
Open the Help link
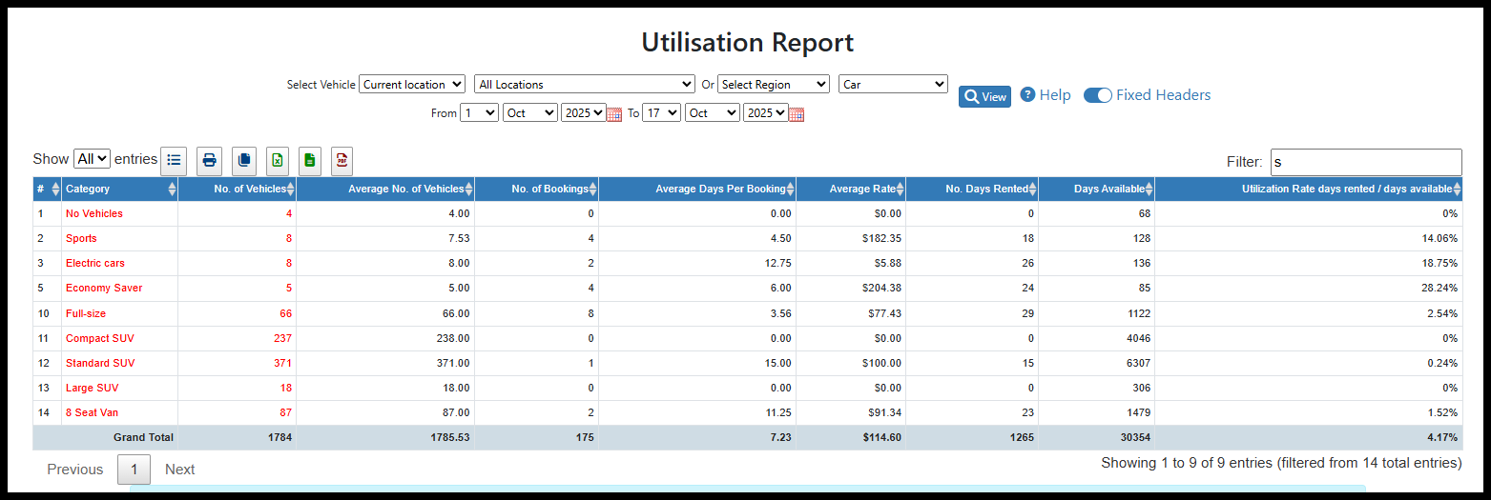coord(1046,95)
